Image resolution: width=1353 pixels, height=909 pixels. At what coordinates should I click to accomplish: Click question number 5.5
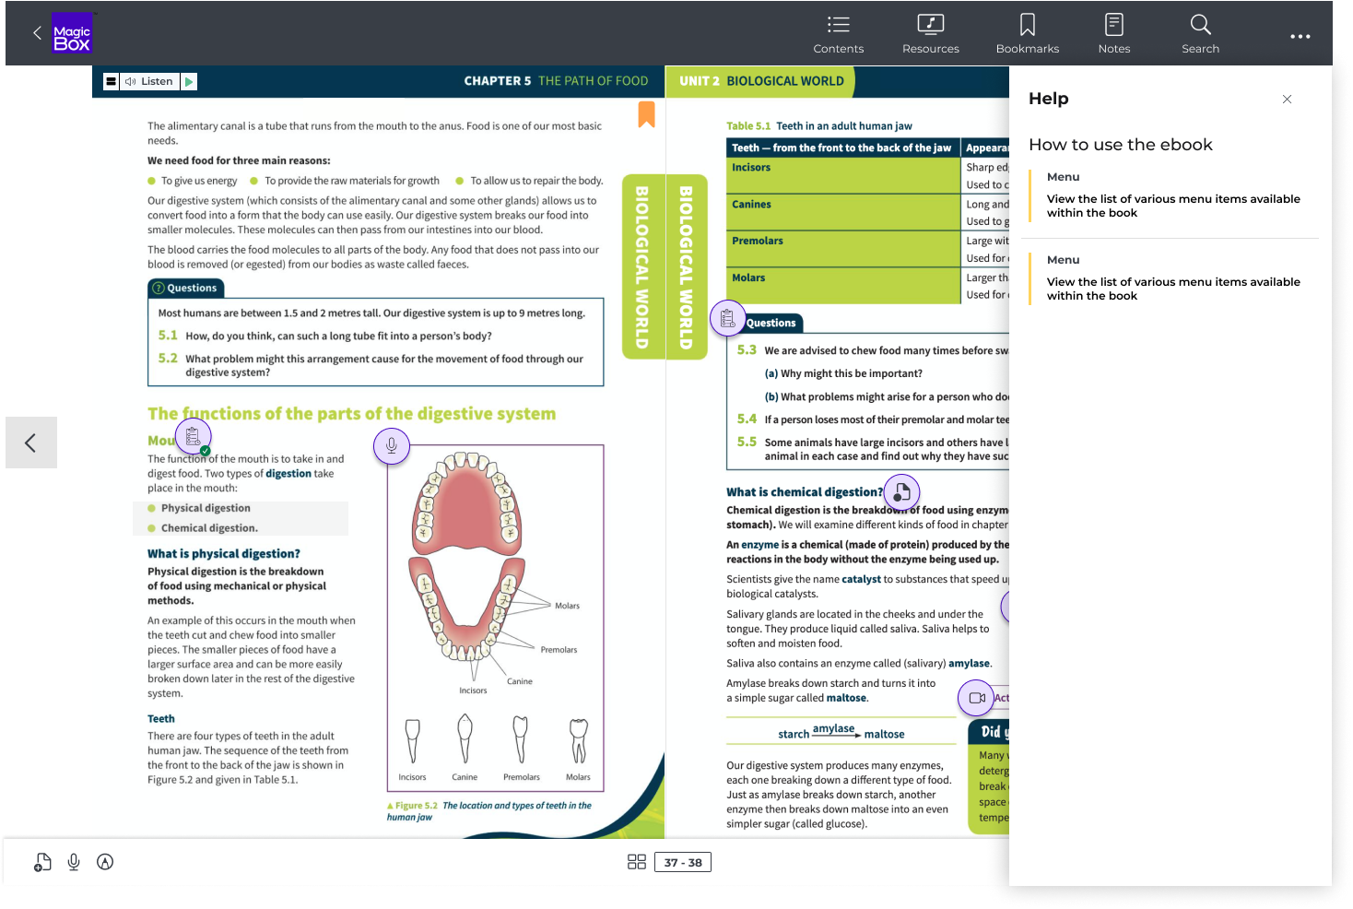747,443
